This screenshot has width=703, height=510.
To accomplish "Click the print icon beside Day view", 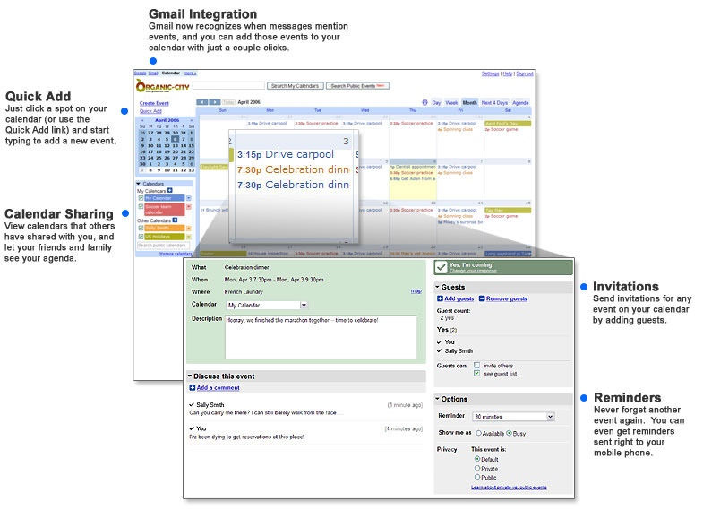I will 424,103.
